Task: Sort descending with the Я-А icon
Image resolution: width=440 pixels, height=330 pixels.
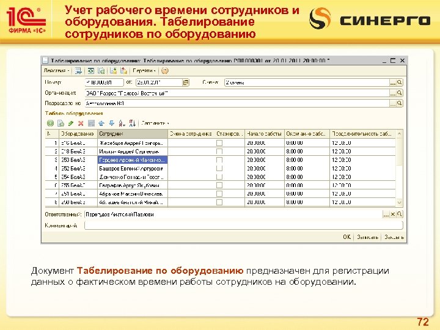Action: pyautogui.click(x=132, y=123)
